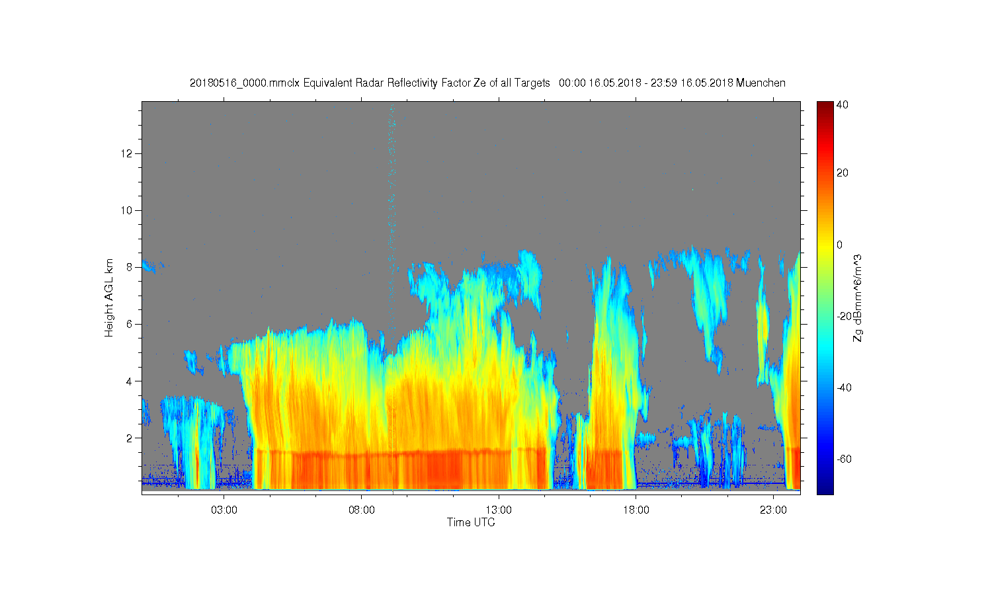The height and width of the screenshot is (595, 992).
Task: Click the '40' colorbar tick value
Action: (x=843, y=105)
